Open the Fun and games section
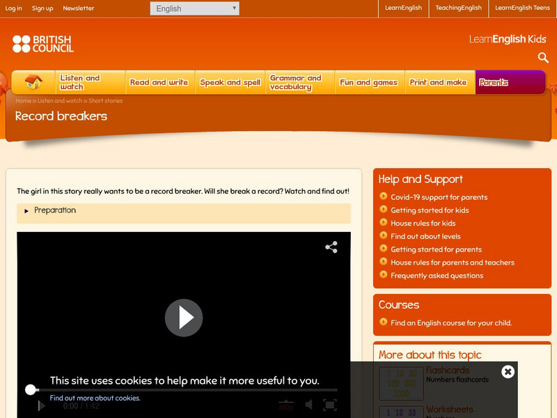This screenshot has height=418, width=557. pyautogui.click(x=368, y=82)
